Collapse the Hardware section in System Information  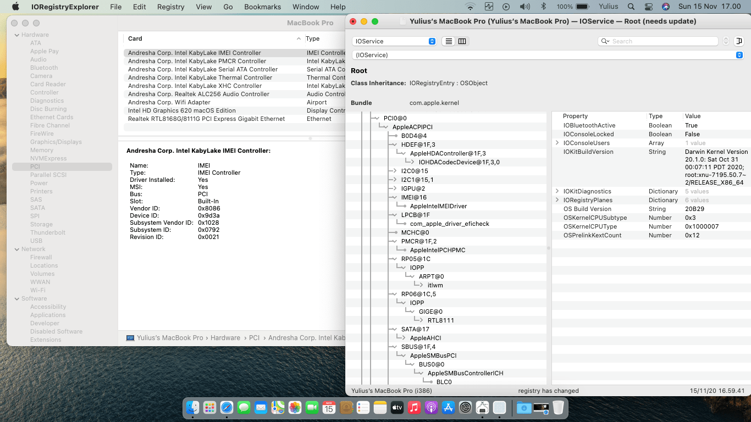click(x=16, y=35)
